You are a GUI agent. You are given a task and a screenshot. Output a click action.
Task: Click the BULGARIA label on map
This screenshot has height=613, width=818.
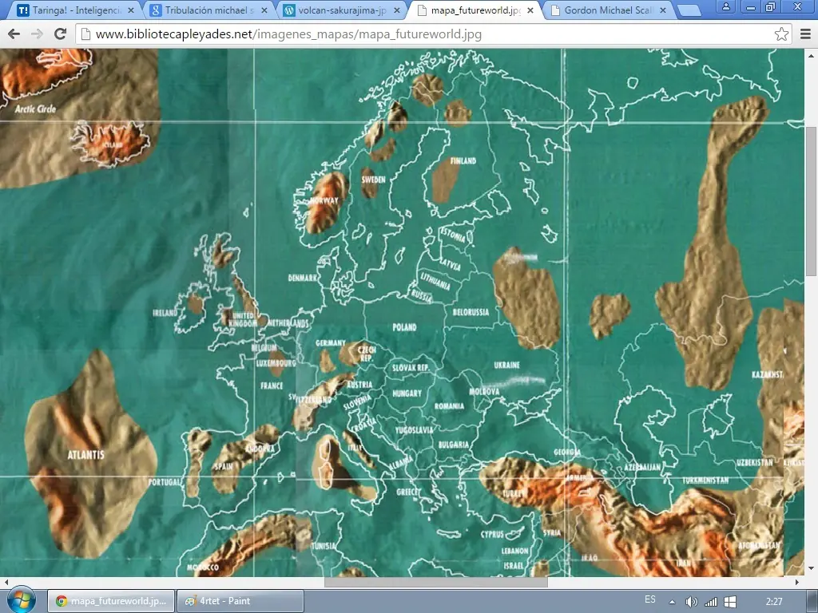point(454,445)
